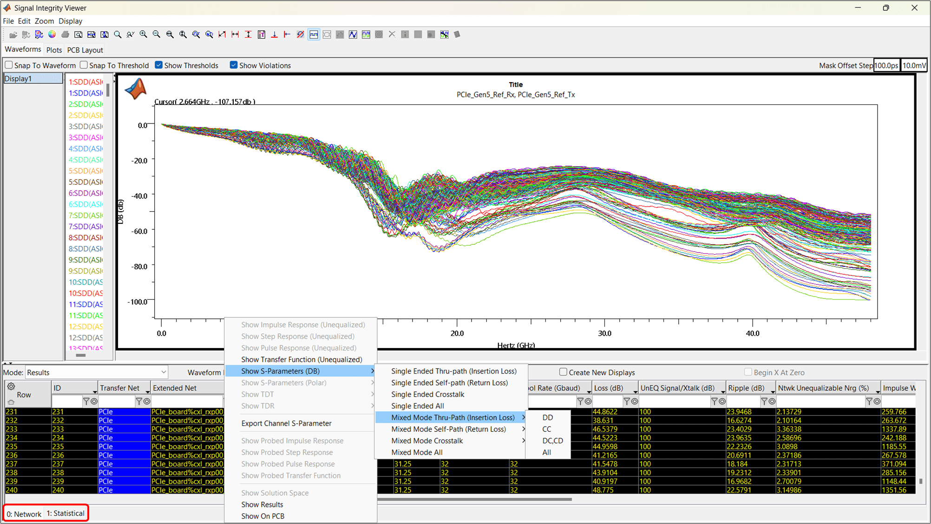Select the horizontal measurement cursor icon
931x524 pixels.
[235, 34]
